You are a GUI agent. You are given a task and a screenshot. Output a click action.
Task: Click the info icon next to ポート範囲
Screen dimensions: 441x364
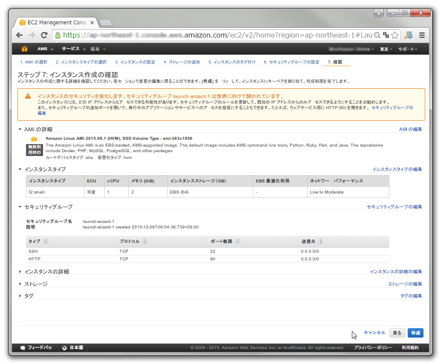238,241
